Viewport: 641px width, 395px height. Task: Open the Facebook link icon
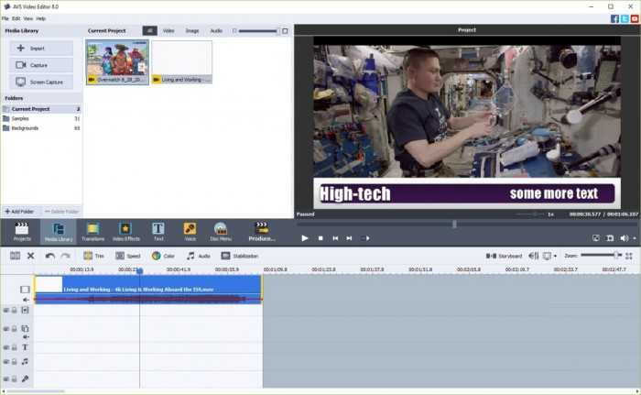(x=614, y=19)
